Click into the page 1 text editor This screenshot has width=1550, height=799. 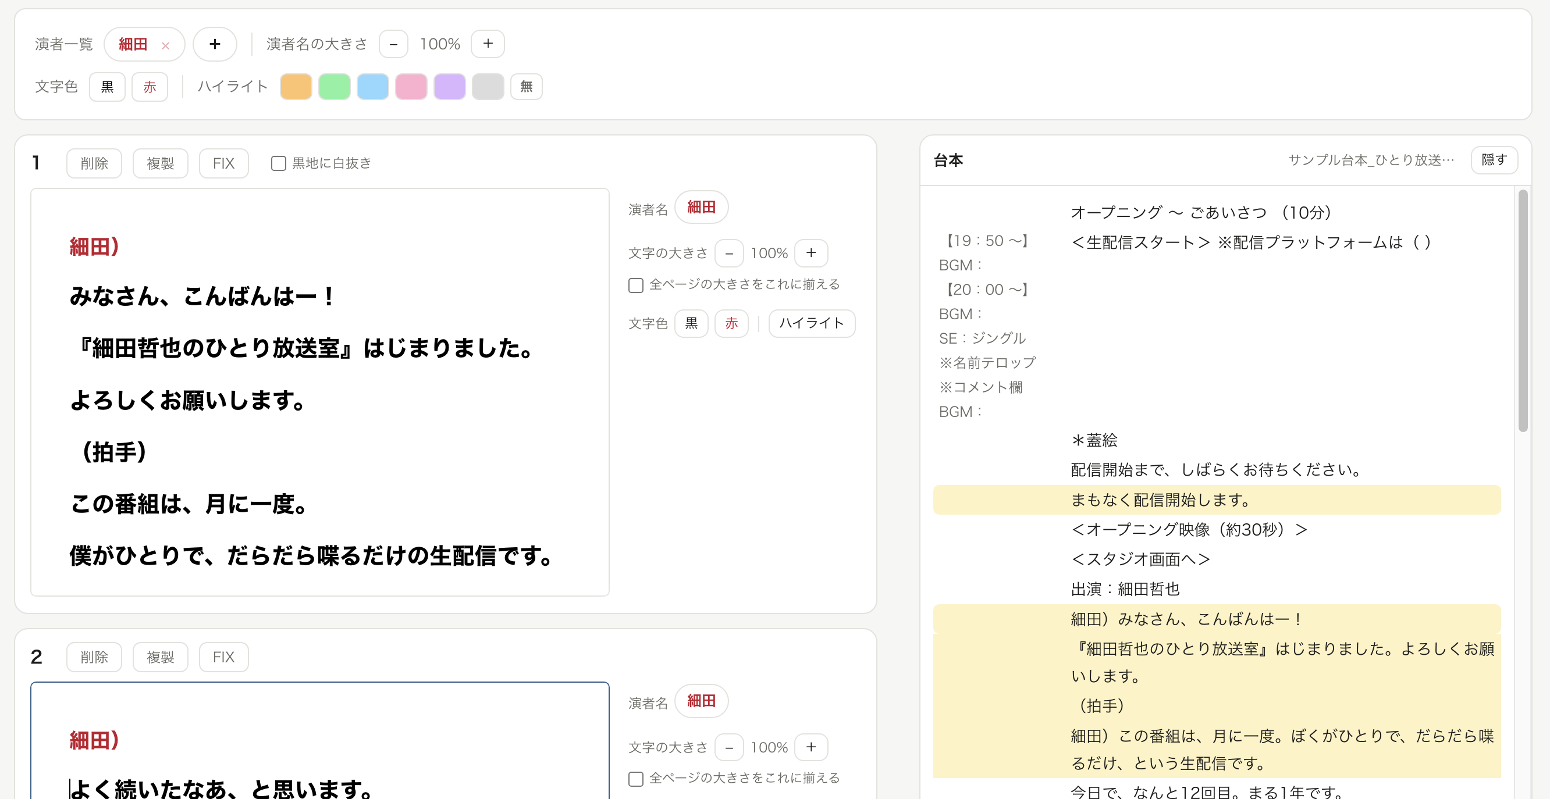tap(320, 393)
